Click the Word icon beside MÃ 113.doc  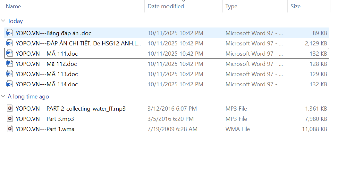tap(10, 74)
